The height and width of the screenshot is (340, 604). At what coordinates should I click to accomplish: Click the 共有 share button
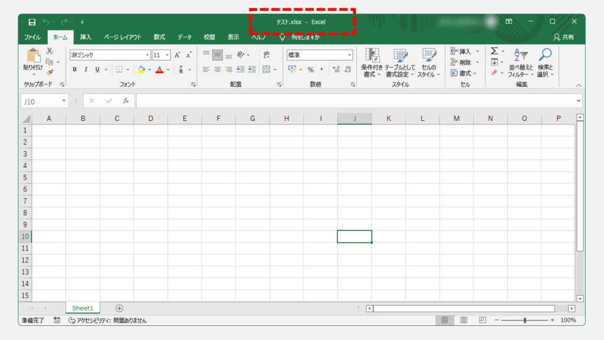click(563, 37)
